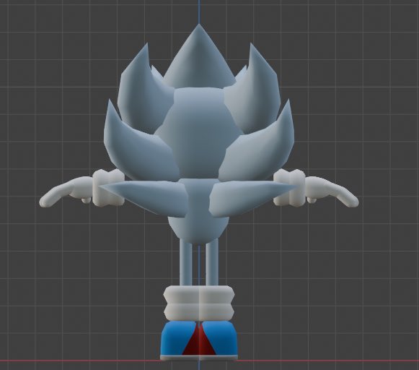Click the red stripe on the shoe
The height and width of the screenshot is (370, 419).
click(199, 341)
